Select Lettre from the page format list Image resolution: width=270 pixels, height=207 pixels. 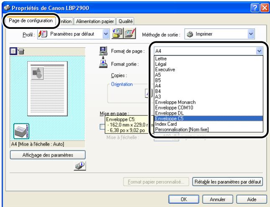coord(208,59)
